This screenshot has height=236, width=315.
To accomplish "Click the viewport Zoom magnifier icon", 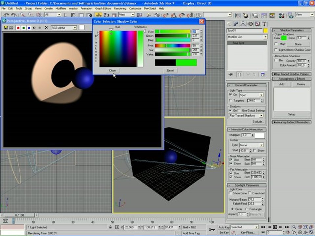I will tap(294, 227).
